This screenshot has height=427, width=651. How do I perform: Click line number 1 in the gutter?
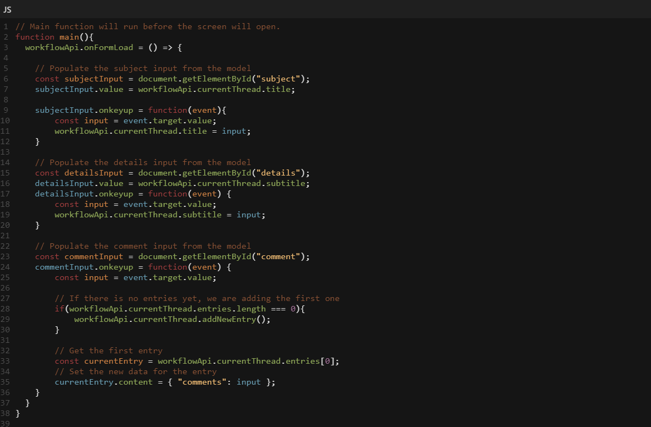[x=5, y=26]
